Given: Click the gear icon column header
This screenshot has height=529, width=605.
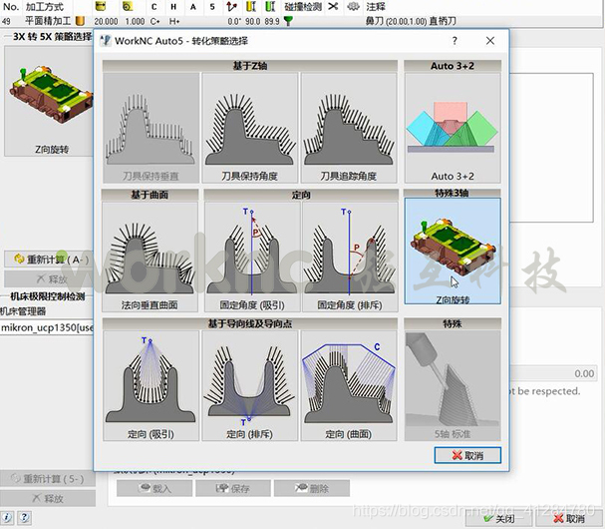Looking at the screenshot, I should pos(353,6).
